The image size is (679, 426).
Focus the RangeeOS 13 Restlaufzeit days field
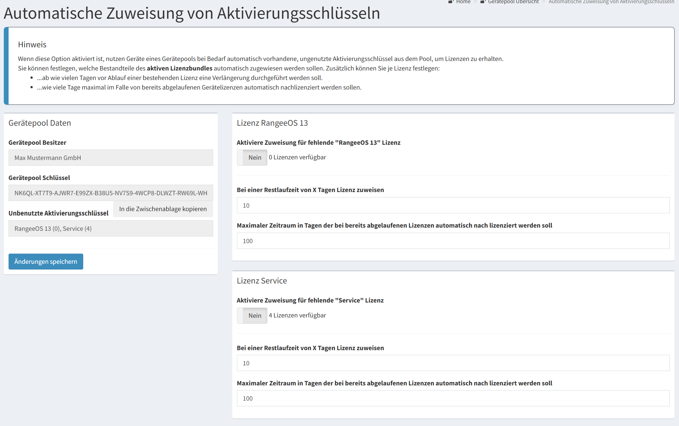pyautogui.click(x=453, y=205)
